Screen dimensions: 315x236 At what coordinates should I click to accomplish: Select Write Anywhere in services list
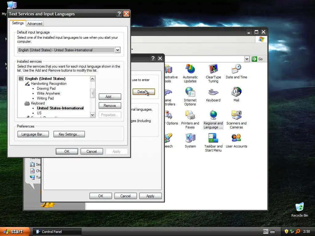(x=48, y=93)
